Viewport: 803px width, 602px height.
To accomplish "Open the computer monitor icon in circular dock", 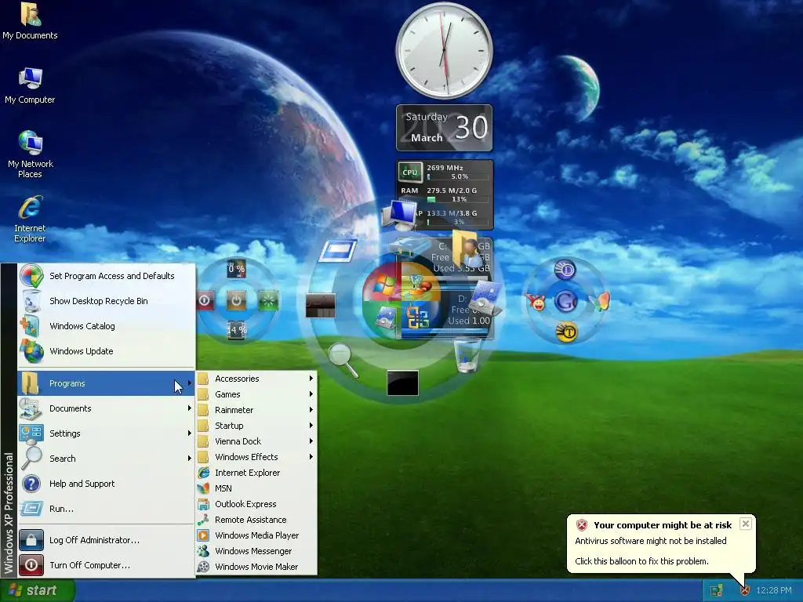I will (x=400, y=215).
